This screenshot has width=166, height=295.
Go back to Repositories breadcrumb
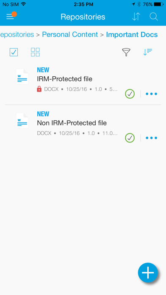tap(17, 34)
